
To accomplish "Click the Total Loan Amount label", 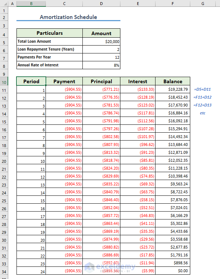I will [34, 41].
